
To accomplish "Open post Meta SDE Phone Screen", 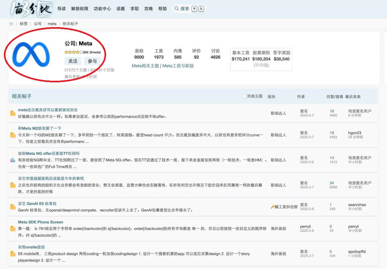I will [41, 222].
